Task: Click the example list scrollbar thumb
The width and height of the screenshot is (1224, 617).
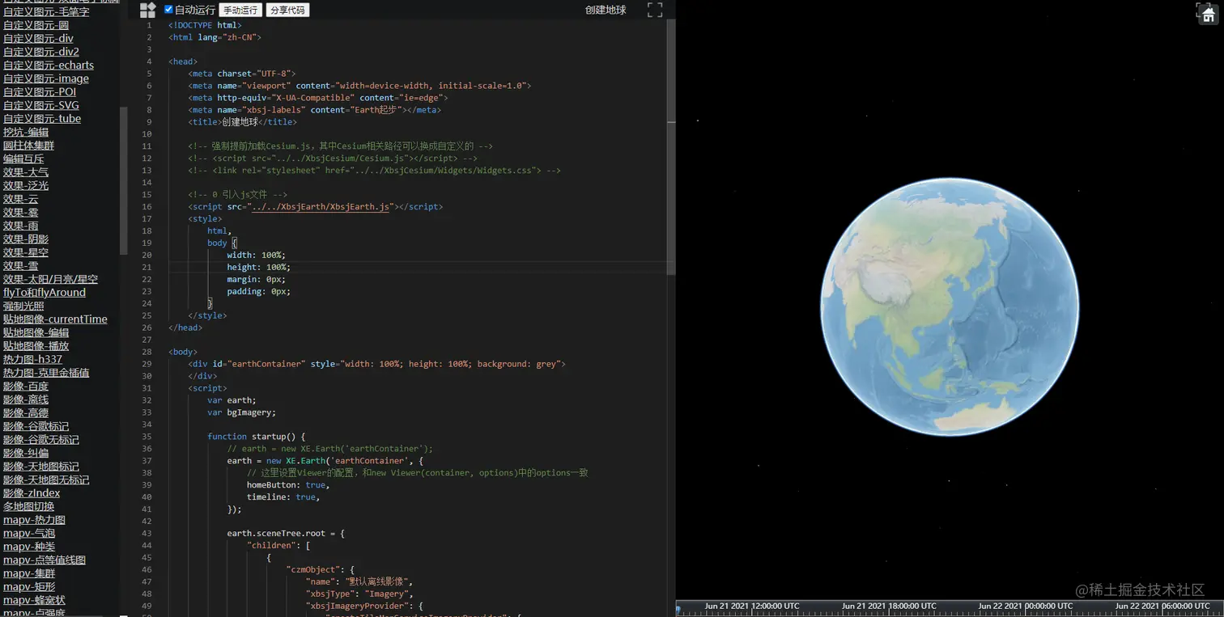Action: [x=124, y=180]
